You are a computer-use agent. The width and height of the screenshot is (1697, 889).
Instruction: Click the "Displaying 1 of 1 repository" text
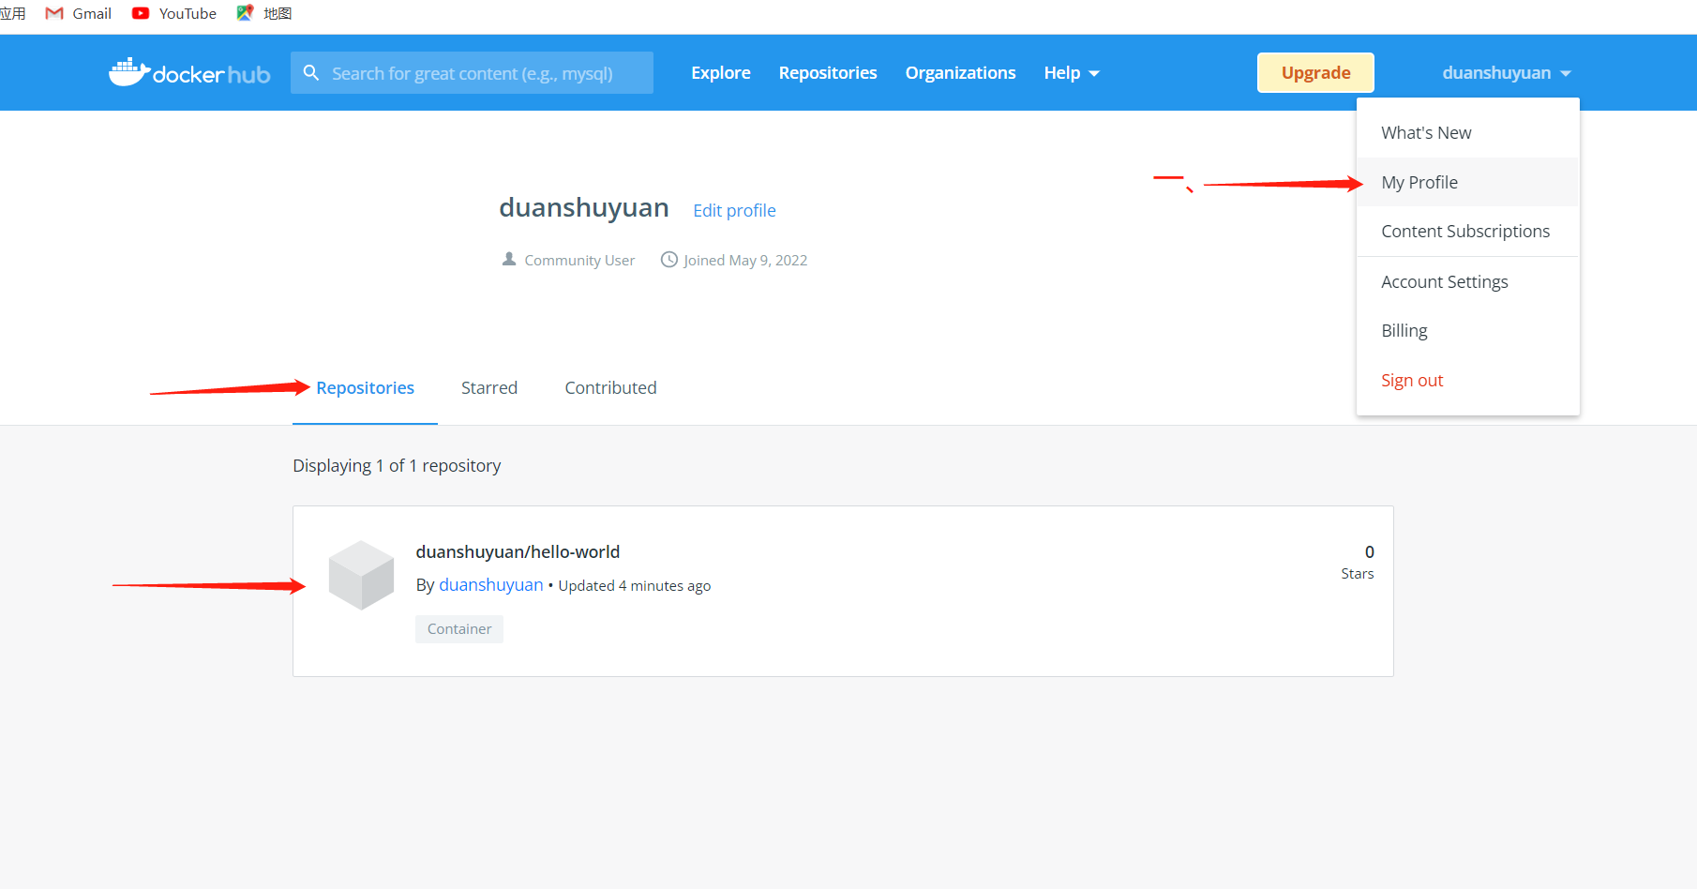397,466
